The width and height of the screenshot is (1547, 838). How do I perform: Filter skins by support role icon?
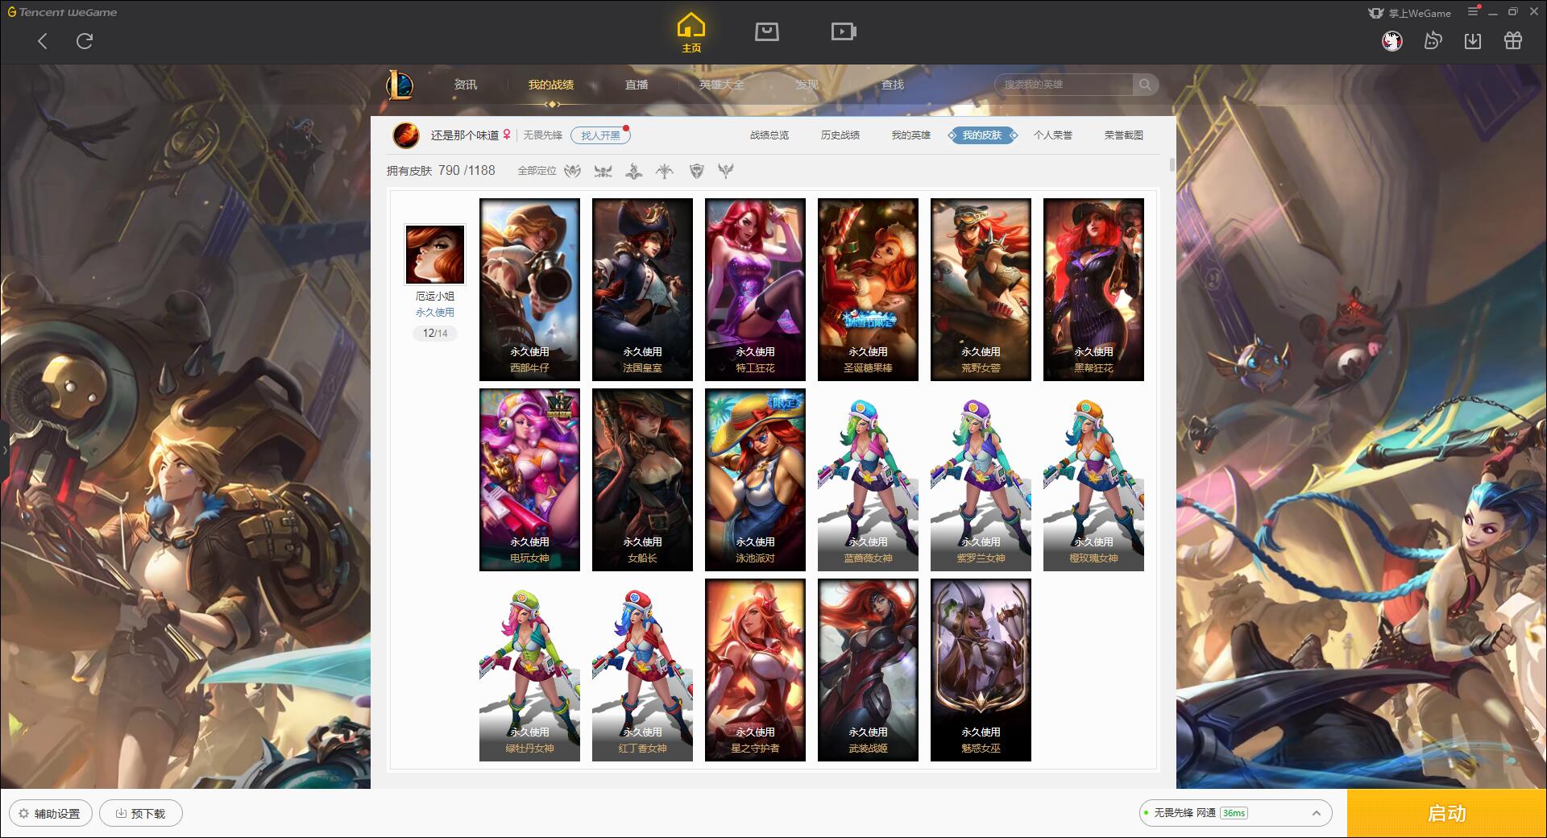[726, 171]
